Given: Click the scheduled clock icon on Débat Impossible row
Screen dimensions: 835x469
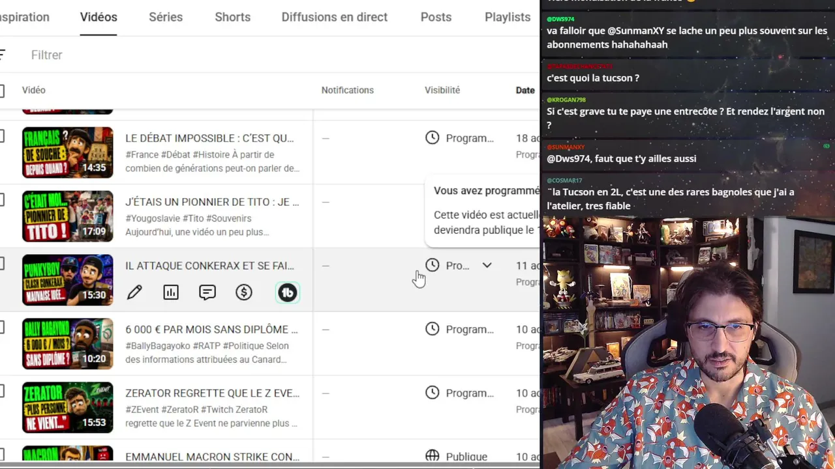Looking at the screenshot, I should [x=433, y=137].
